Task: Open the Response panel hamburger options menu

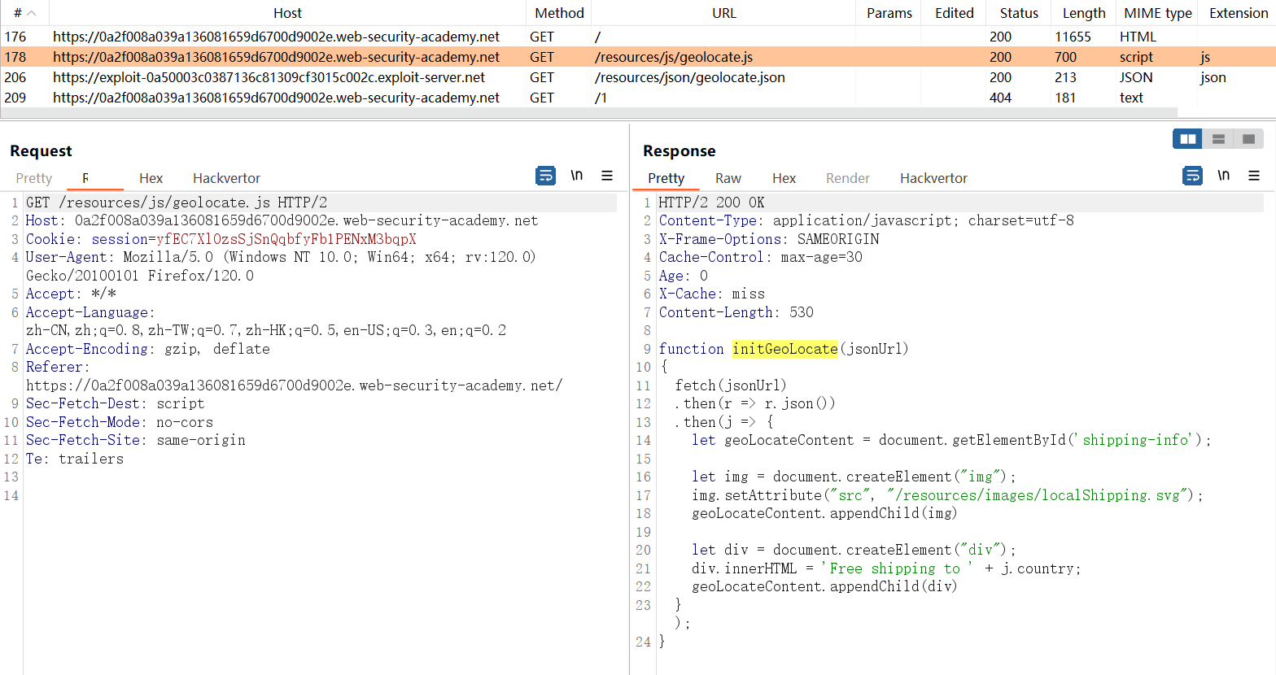Action: (x=1254, y=176)
